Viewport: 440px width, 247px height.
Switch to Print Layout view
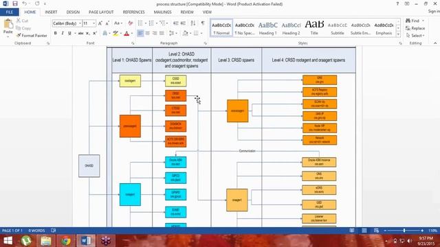(364, 231)
